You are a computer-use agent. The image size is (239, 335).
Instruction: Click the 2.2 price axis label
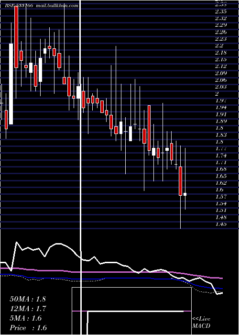(x=219, y=45)
